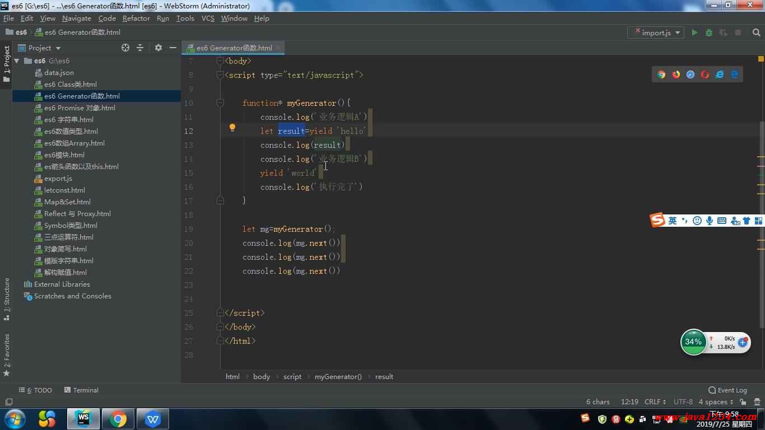
Task: Fold the script block at line 8
Action: pos(220,74)
